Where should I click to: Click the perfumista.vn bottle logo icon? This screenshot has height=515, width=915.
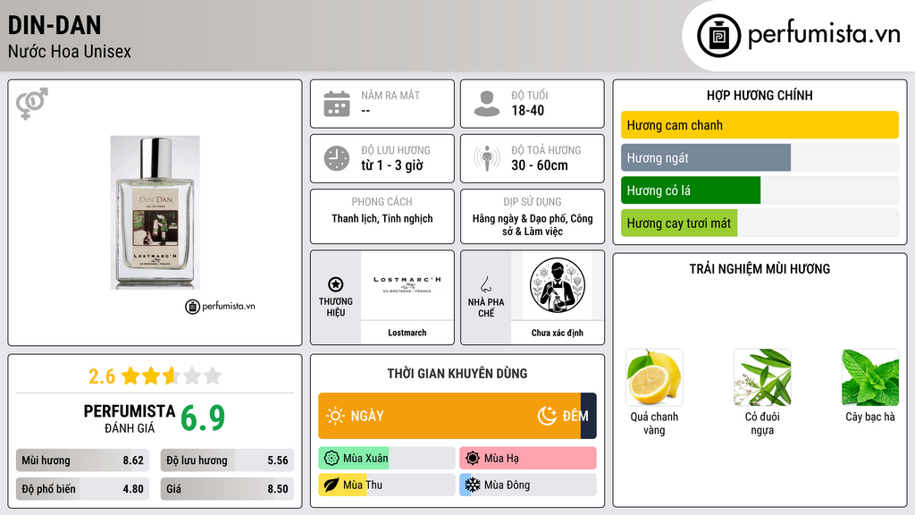[718, 36]
